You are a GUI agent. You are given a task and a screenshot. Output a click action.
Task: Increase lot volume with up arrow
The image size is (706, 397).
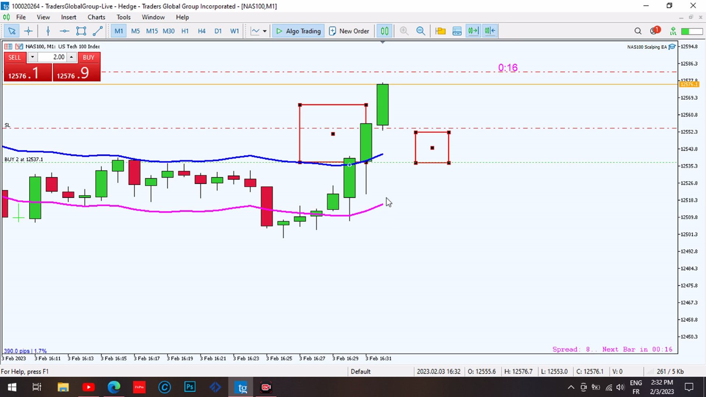[x=71, y=57]
